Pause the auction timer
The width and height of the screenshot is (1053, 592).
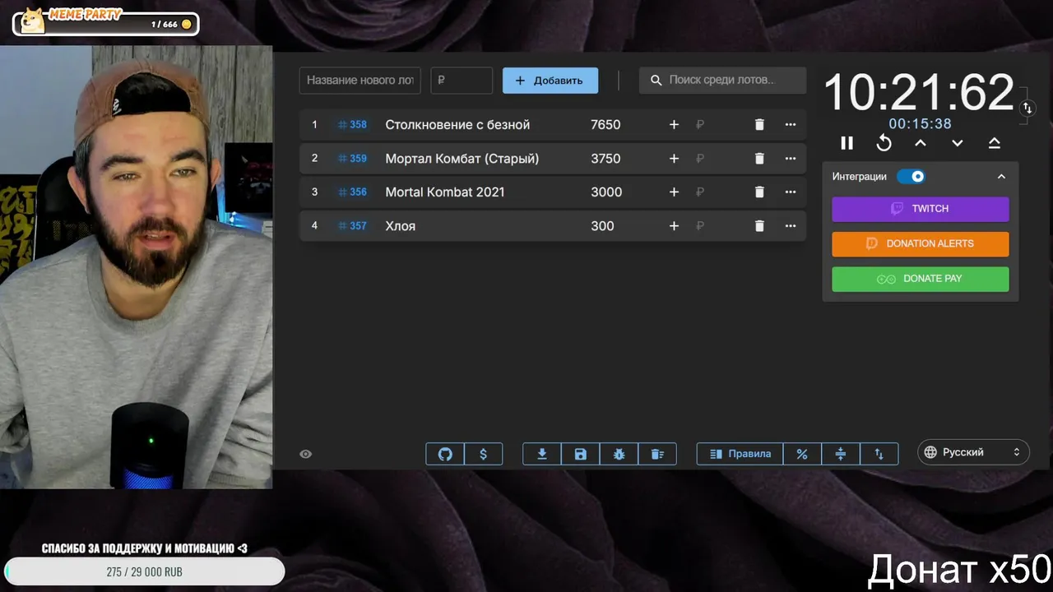coord(847,143)
